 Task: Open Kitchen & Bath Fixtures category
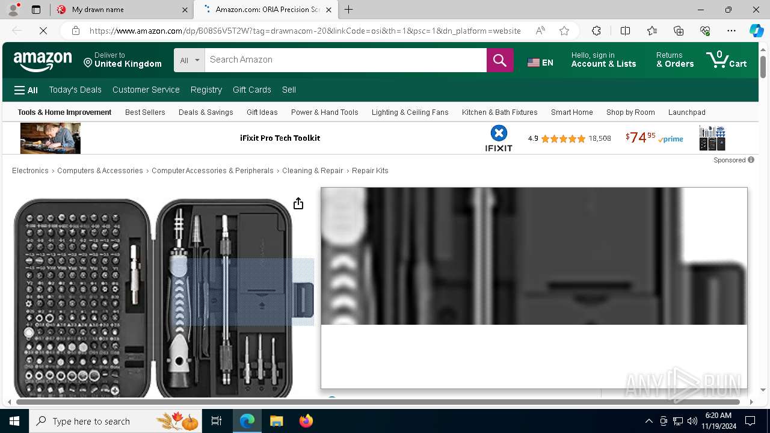tap(500, 112)
